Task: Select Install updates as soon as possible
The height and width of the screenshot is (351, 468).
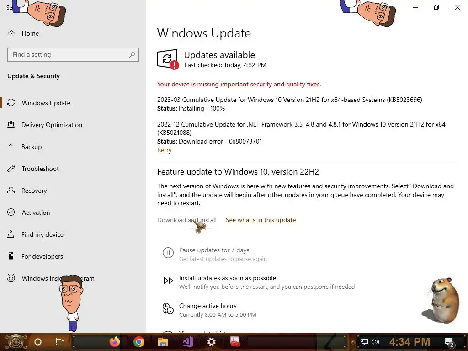Action: 228,278
